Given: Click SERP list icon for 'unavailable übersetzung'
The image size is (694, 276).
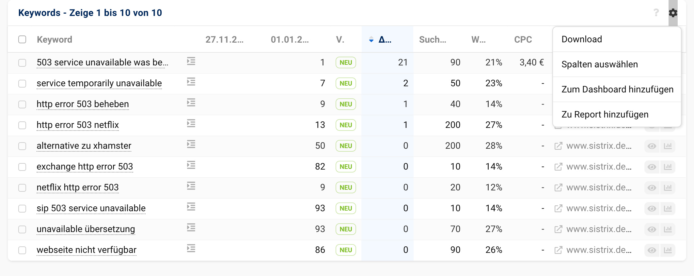Looking at the screenshot, I should pos(191,228).
